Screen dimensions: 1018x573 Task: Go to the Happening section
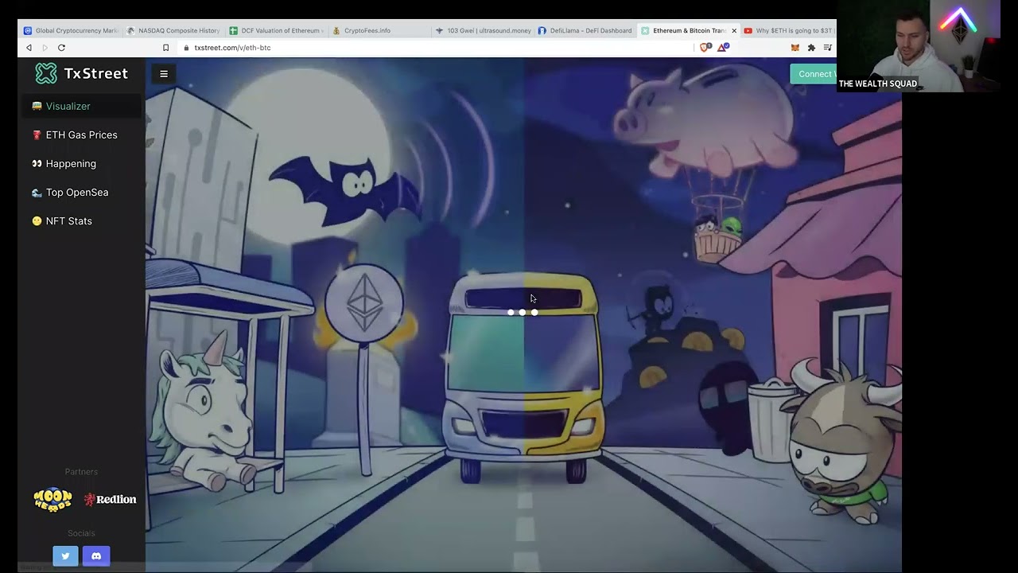tap(81, 163)
